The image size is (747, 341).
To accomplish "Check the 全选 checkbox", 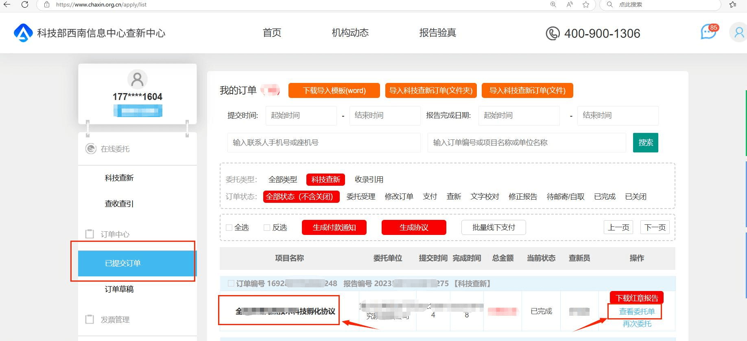I will [x=229, y=228].
